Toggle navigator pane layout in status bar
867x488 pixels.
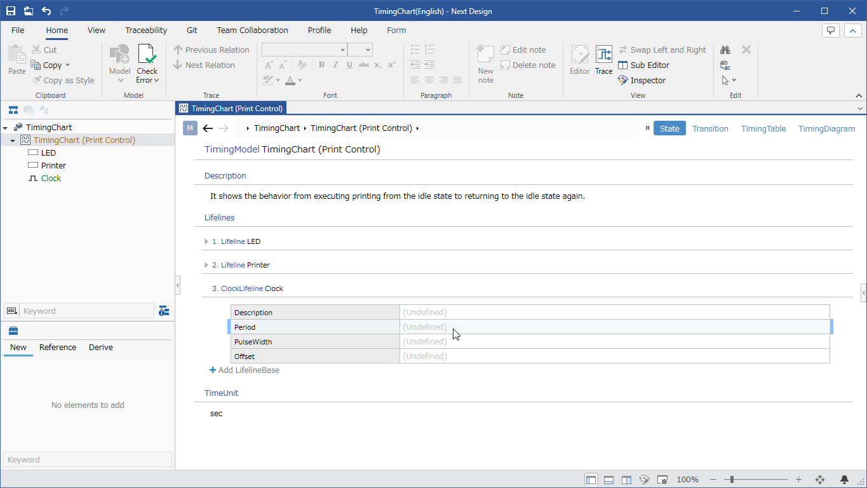(591, 480)
